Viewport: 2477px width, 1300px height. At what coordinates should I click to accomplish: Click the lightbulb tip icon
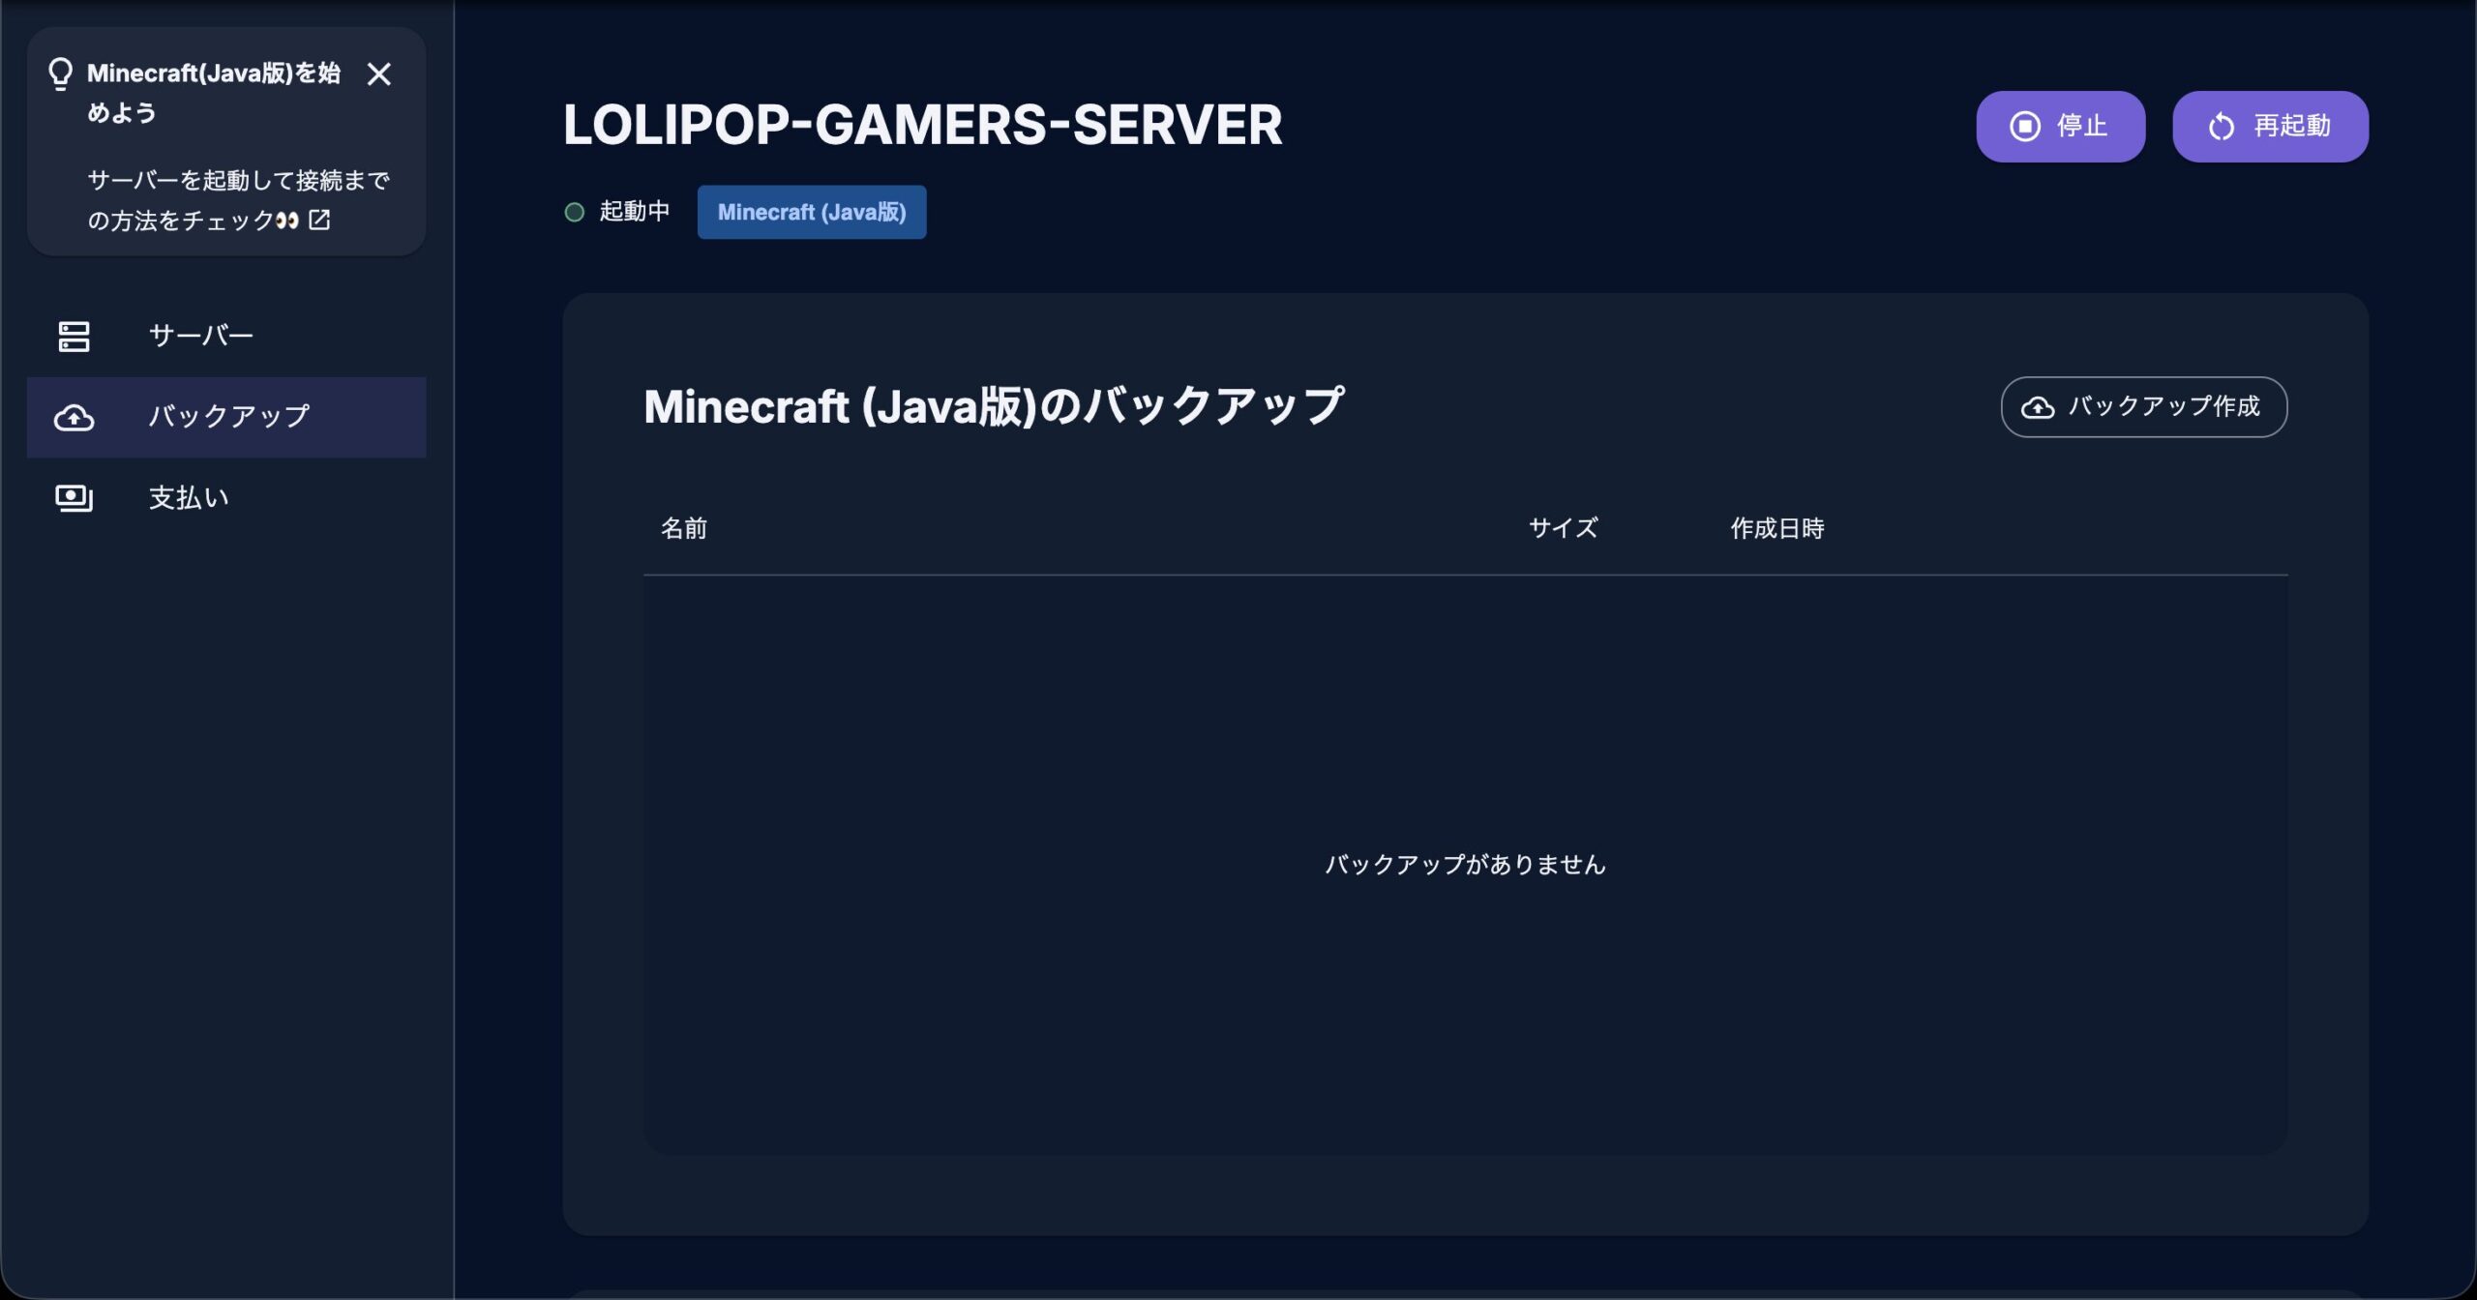click(x=60, y=74)
